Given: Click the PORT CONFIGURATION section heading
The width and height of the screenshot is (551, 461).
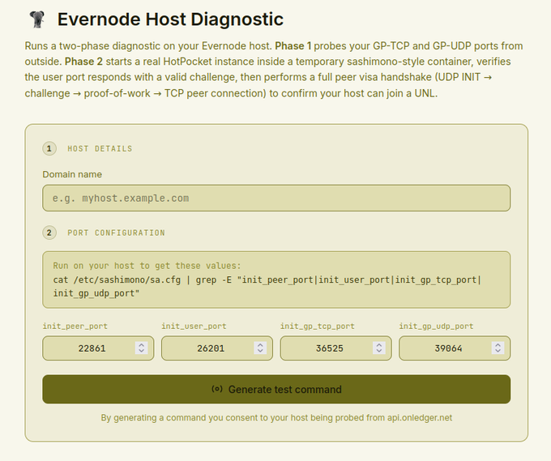Looking at the screenshot, I should [x=116, y=233].
